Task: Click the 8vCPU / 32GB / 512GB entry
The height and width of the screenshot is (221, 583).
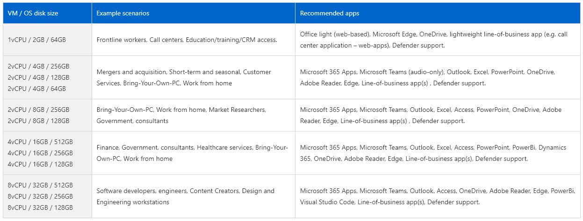Action: (40, 185)
